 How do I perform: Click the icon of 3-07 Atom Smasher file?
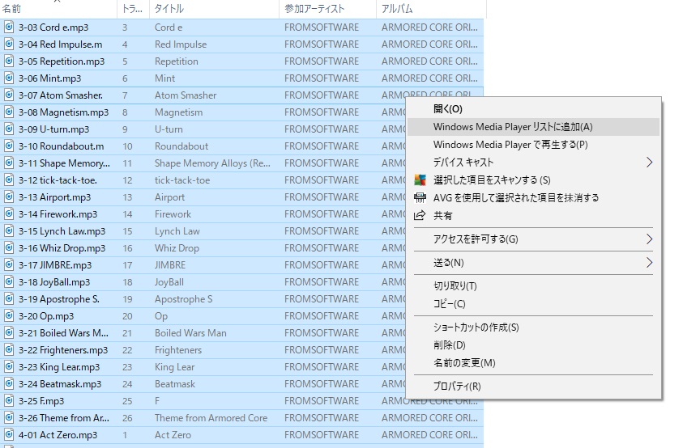tap(8, 95)
